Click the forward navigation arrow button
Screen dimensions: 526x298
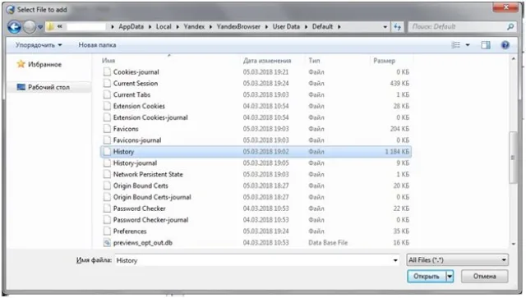coord(30,27)
